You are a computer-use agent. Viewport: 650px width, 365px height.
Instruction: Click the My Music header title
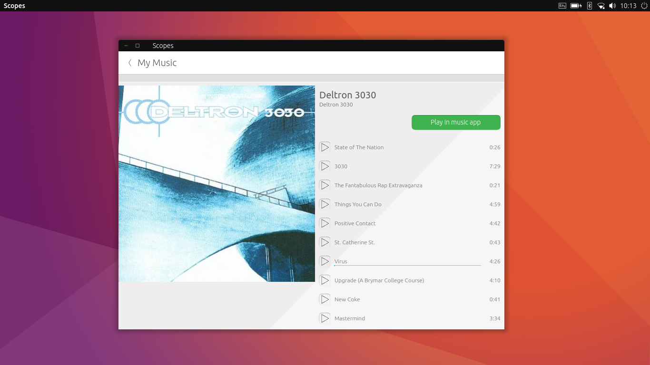pyautogui.click(x=157, y=63)
